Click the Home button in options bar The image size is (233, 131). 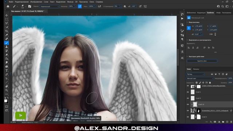[x=8, y=7]
